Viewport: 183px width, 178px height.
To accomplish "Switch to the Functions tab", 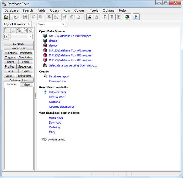I will coord(11,53).
